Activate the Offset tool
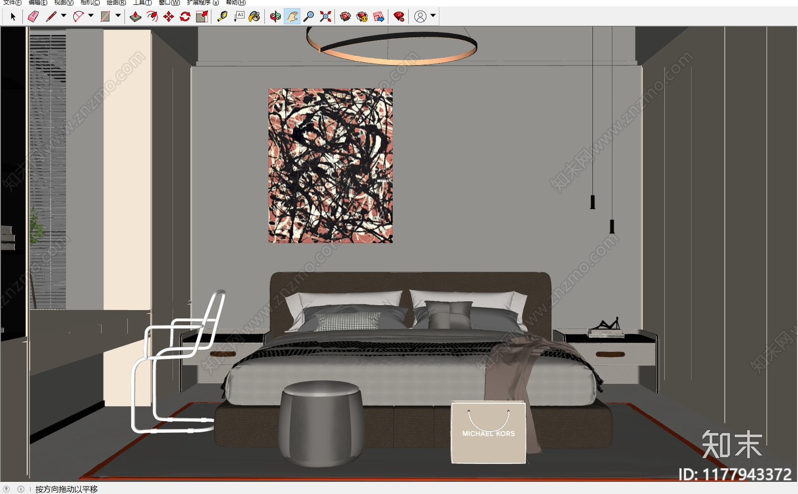The height and width of the screenshot is (494, 798). click(x=152, y=16)
